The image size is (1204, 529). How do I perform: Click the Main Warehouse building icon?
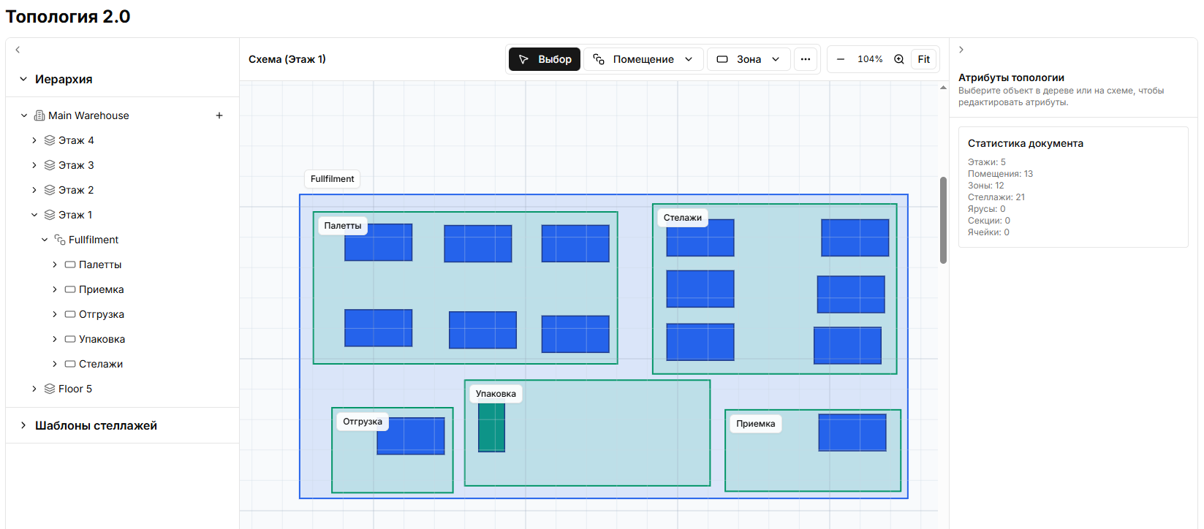tap(39, 115)
